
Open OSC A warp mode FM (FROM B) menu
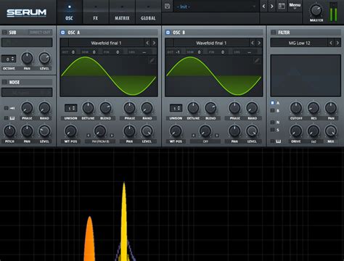[100, 141]
